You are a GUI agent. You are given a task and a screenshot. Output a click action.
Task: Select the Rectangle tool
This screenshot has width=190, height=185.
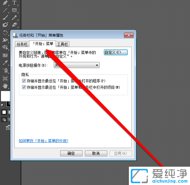[14, 10]
